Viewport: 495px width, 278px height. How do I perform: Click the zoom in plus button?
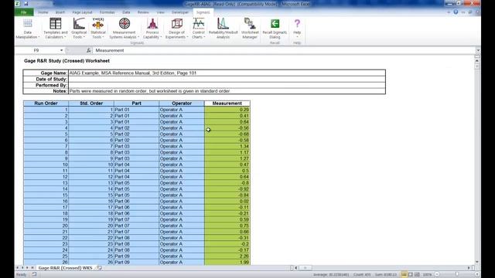(476, 275)
